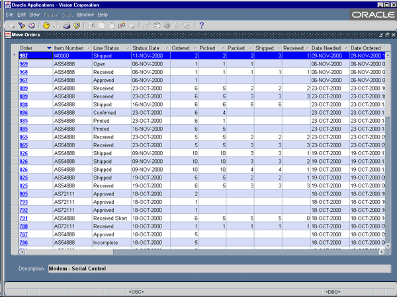
Task: Click the Folder Tools icon
Action: pos(187,26)
